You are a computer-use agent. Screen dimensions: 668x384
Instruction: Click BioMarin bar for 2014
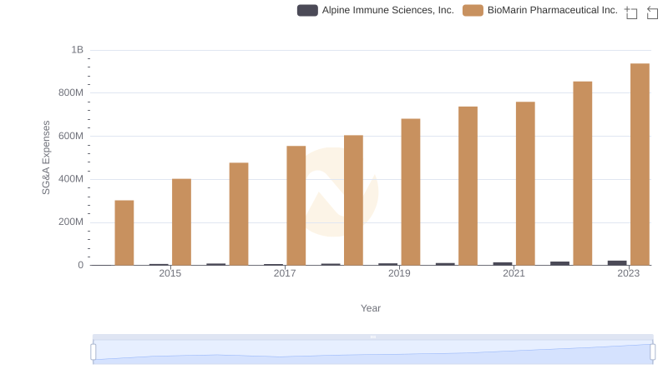tap(124, 232)
